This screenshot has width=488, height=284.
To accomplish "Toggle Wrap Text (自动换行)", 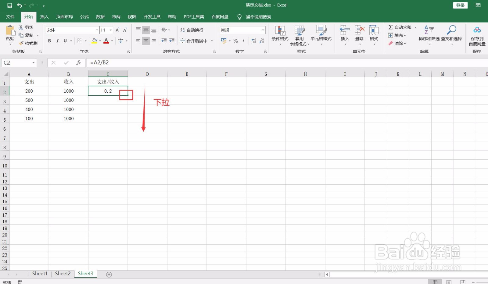I will 192,30.
